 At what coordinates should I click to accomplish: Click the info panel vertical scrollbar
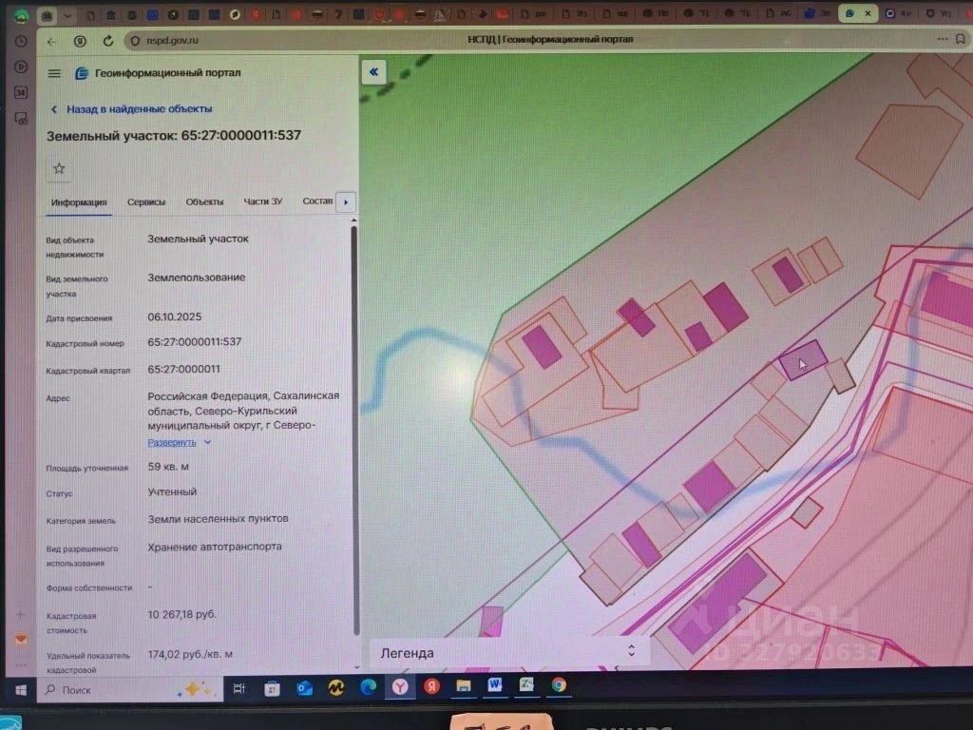(355, 430)
